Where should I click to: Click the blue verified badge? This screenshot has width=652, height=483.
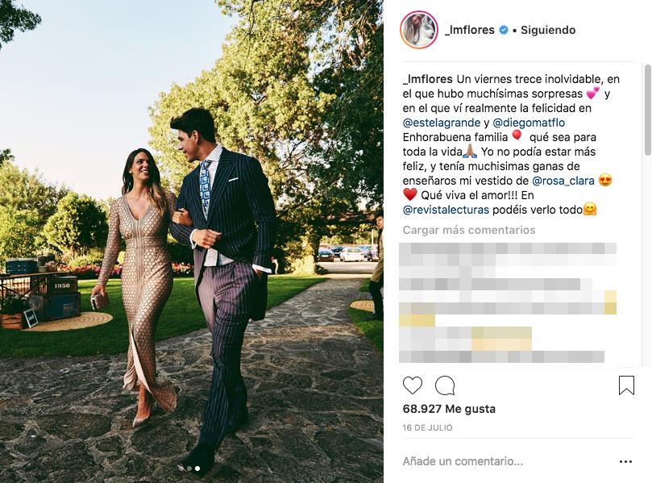(x=504, y=30)
